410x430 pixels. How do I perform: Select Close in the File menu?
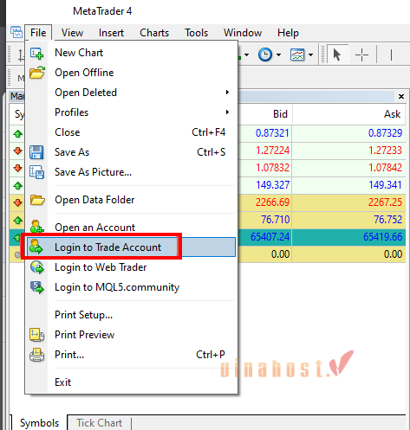(131, 132)
